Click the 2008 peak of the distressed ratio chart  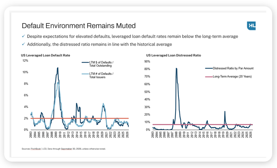tap(176, 69)
